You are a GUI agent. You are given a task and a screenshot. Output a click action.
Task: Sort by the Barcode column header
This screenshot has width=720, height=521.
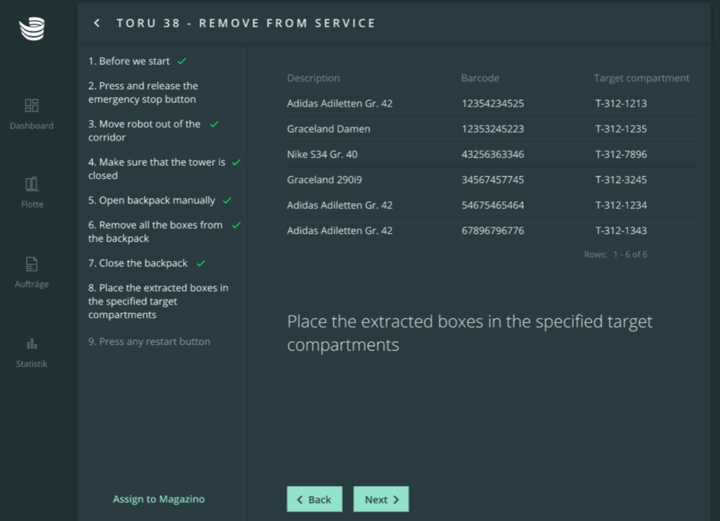pos(480,78)
